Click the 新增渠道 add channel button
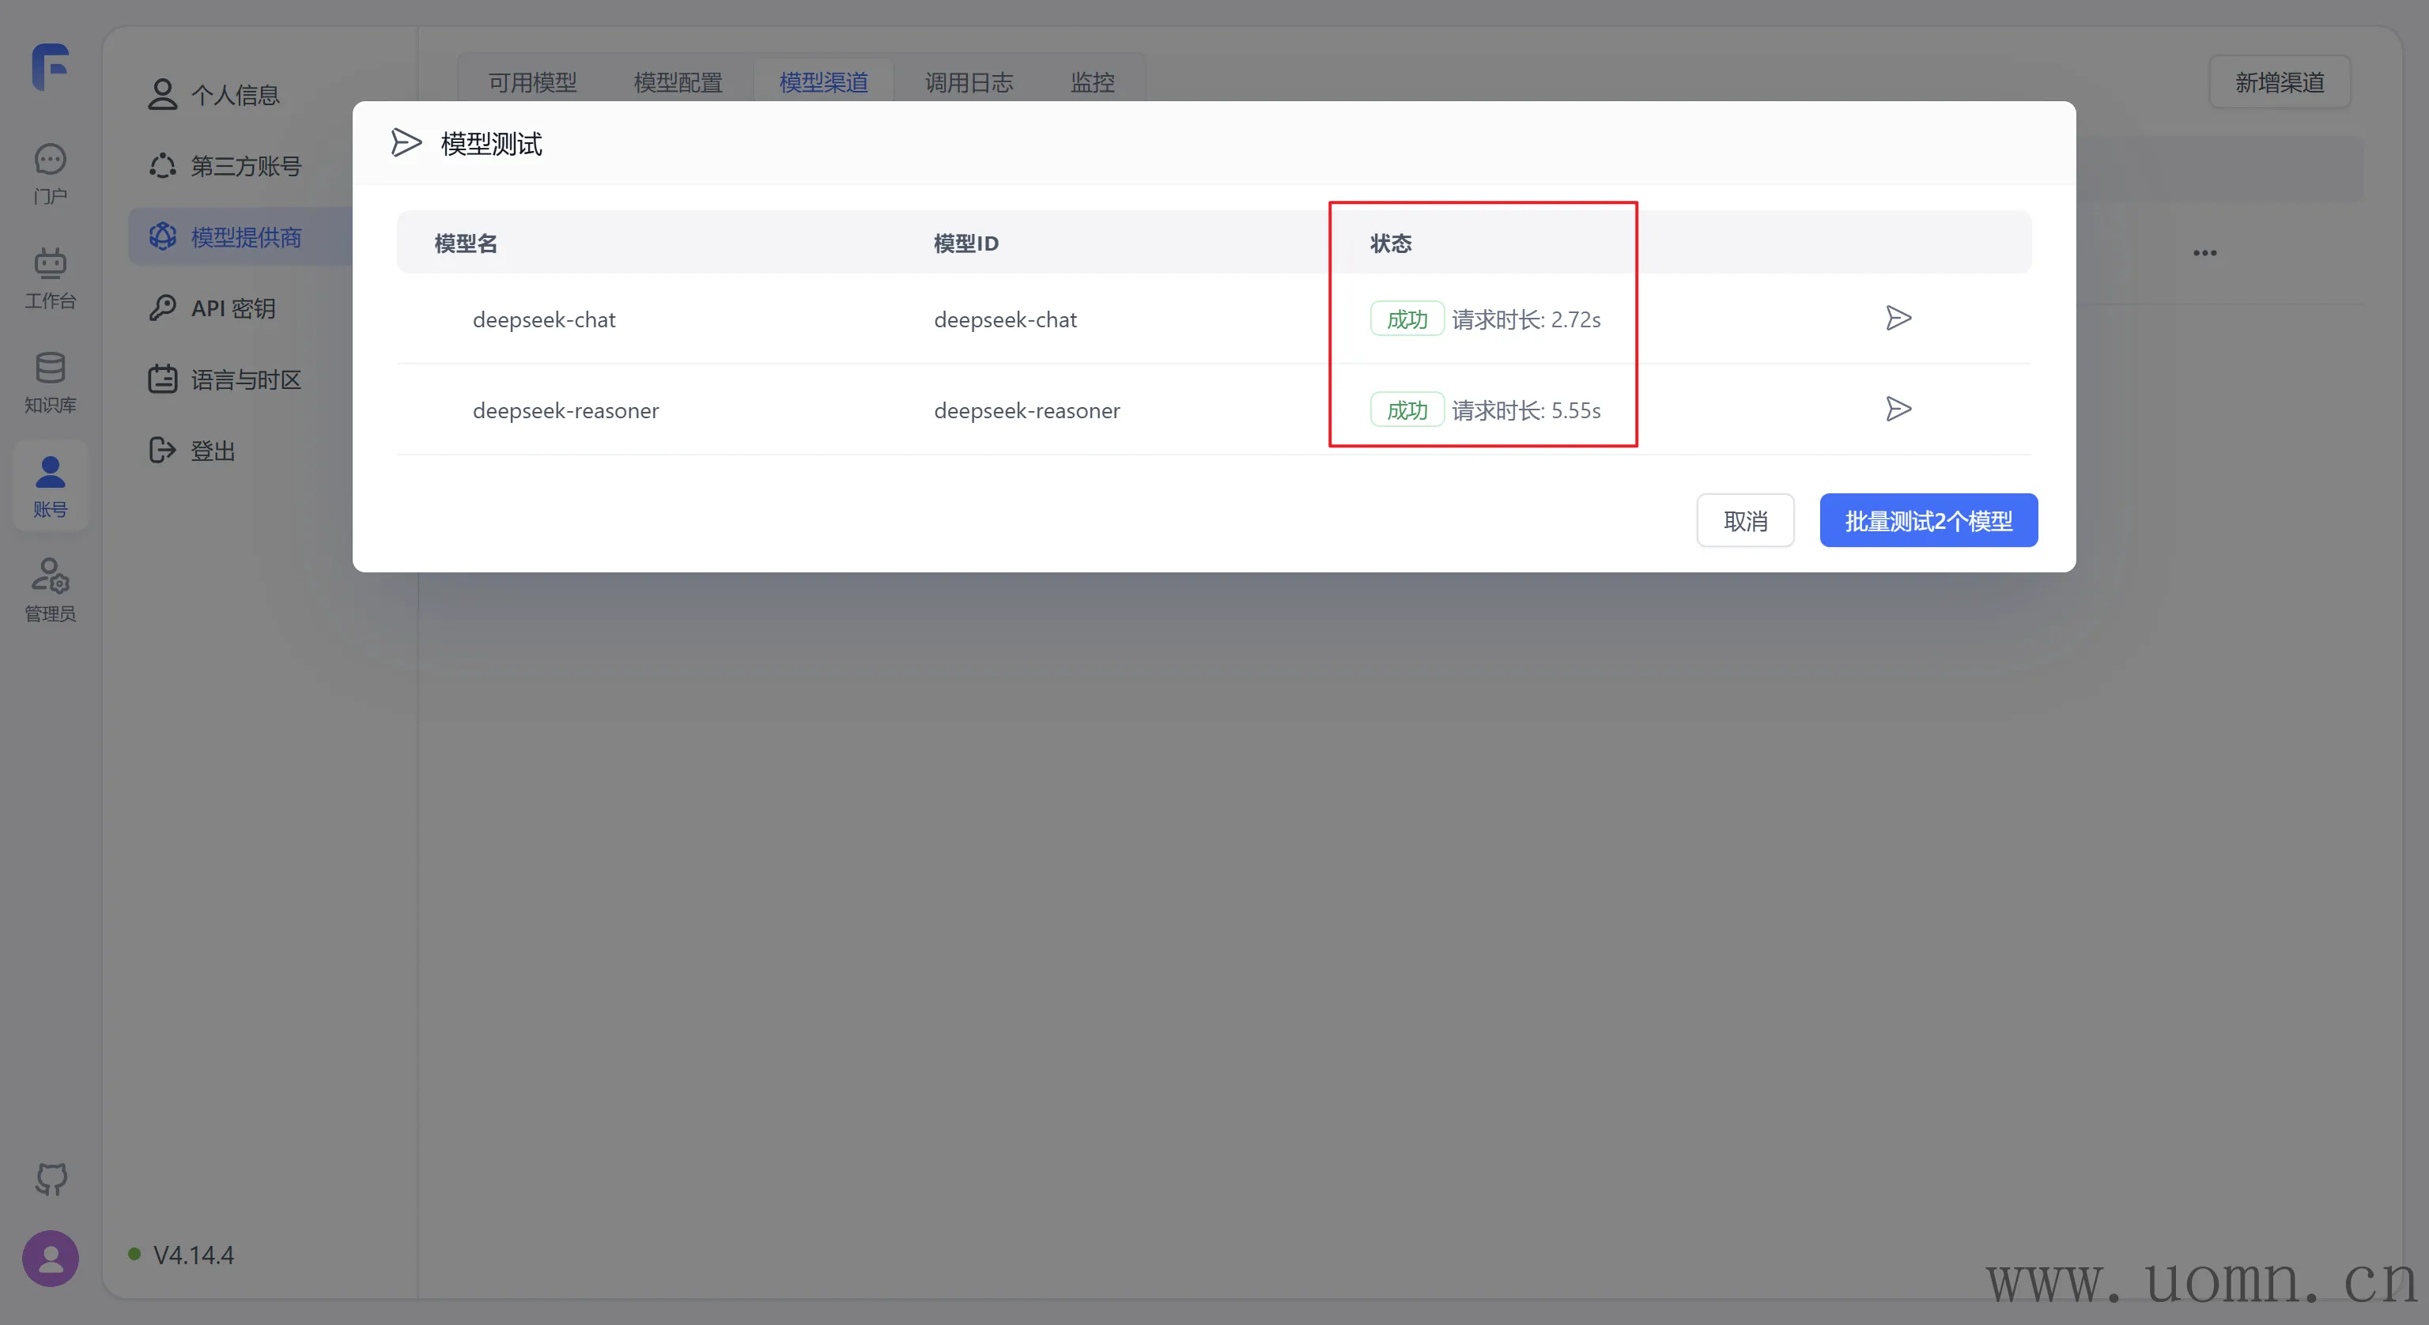 click(2279, 83)
